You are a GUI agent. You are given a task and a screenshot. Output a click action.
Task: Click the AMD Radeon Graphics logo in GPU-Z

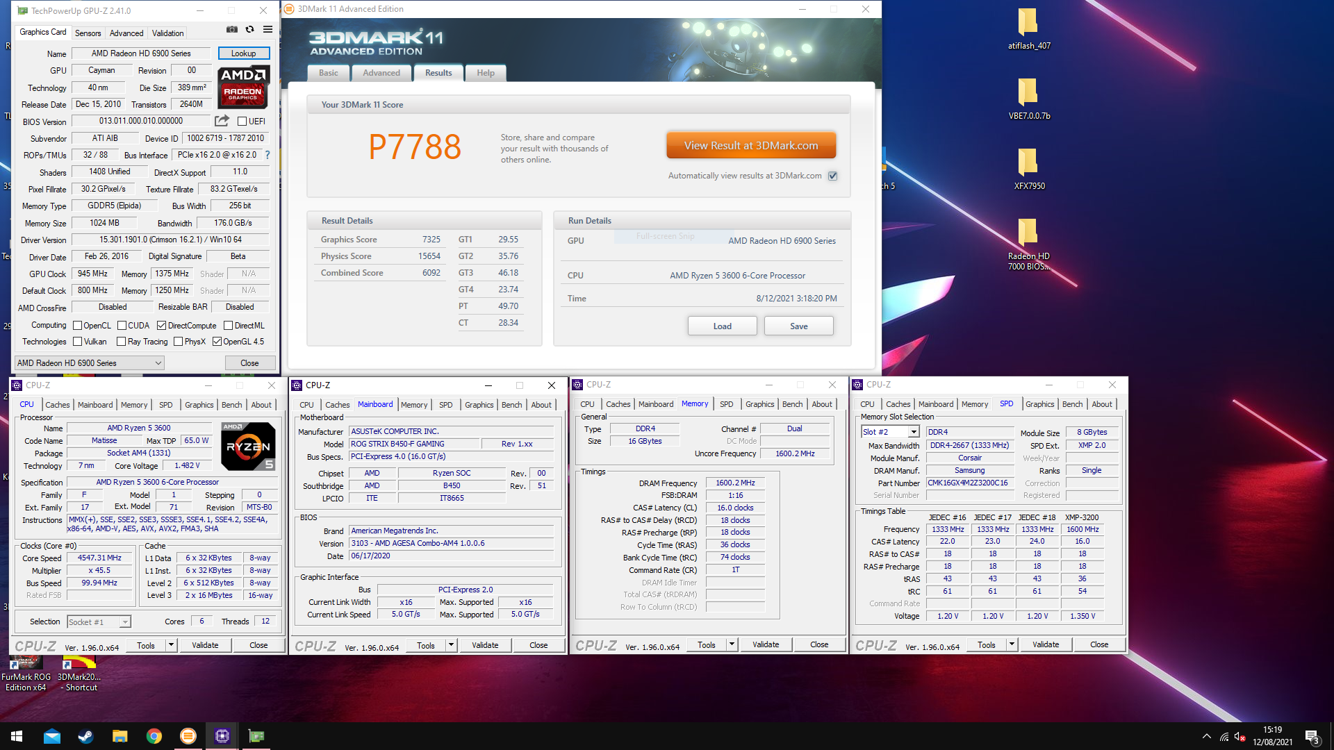click(243, 86)
